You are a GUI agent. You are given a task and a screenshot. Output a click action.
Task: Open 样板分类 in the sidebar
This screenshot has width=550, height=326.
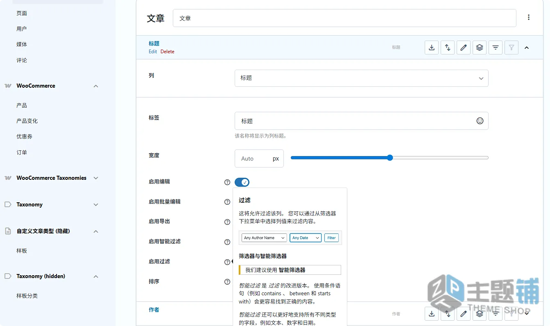(27, 296)
